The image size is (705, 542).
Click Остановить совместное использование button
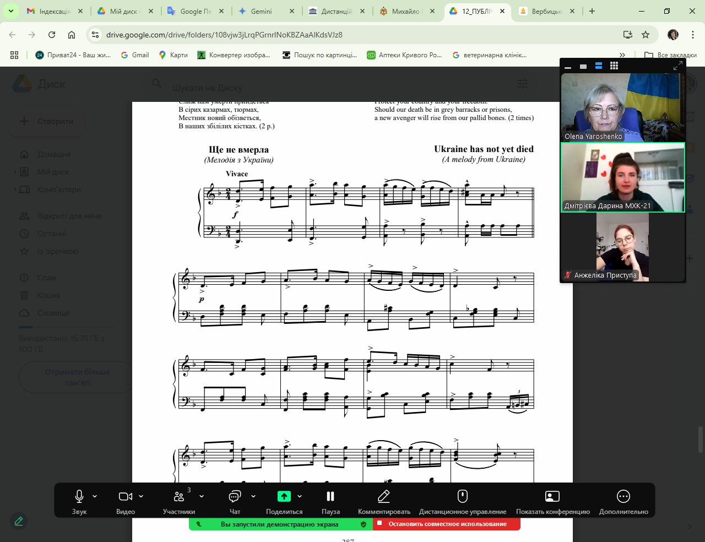click(x=447, y=524)
